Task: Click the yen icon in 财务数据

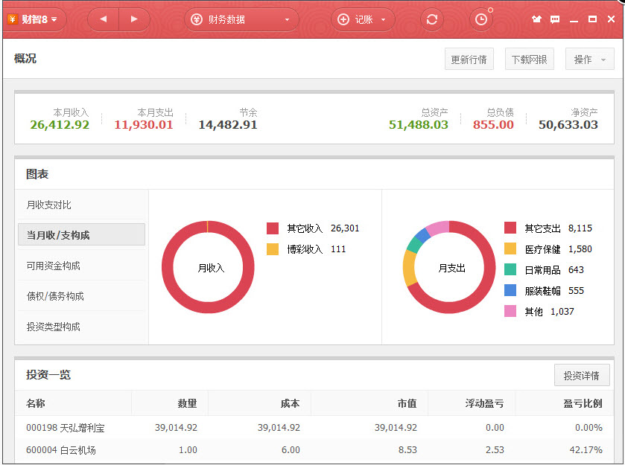Action: (196, 19)
